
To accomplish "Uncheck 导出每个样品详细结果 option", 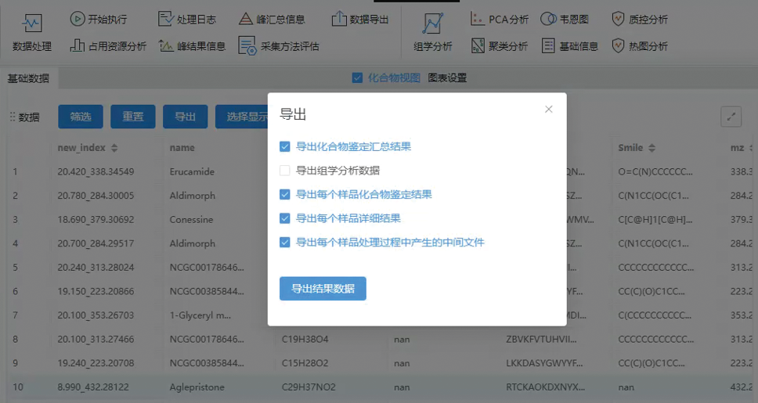I will tap(285, 218).
